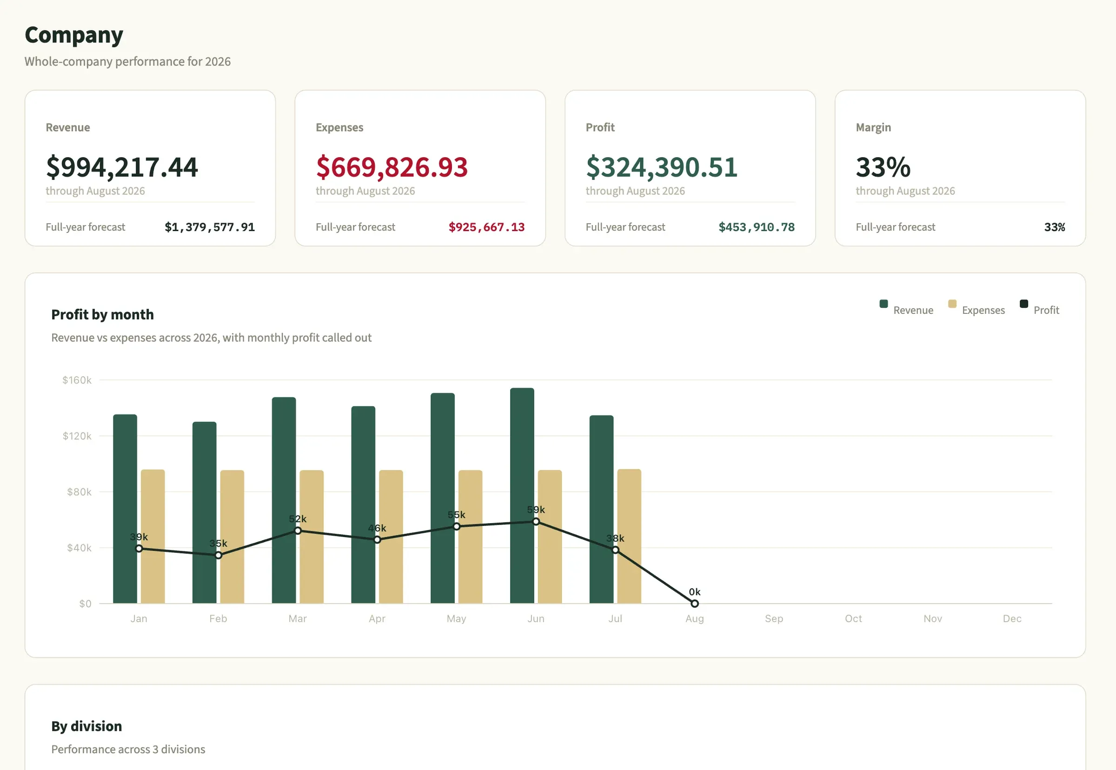Image resolution: width=1116 pixels, height=770 pixels.
Task: Click the May expenses bar
Action: click(470, 537)
